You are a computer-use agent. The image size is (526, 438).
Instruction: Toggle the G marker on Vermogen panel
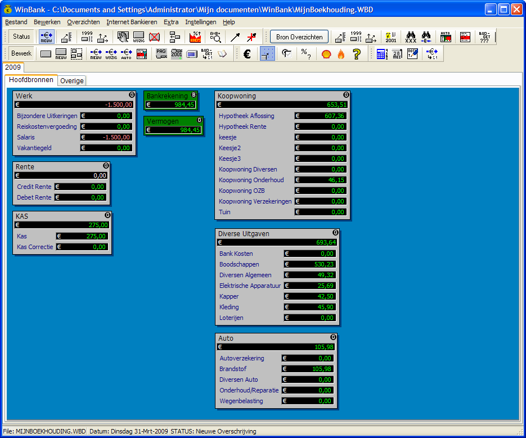199,120
